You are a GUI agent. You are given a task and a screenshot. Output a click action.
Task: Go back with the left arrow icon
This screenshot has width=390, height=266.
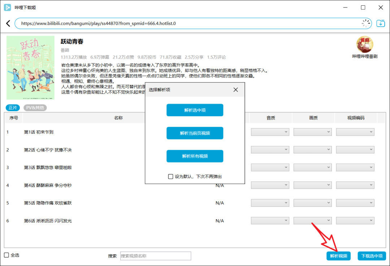click(8, 23)
